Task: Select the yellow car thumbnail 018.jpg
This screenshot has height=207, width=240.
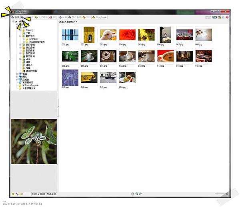Action: coord(89,78)
